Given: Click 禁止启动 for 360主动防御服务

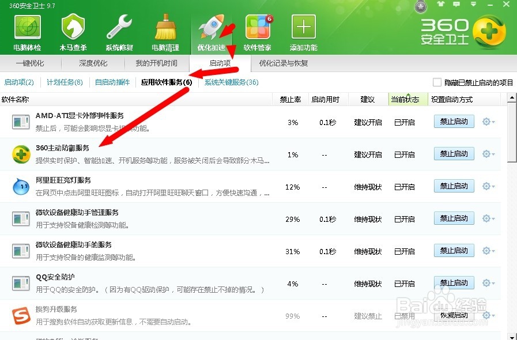Looking at the screenshot, I should (454, 154).
